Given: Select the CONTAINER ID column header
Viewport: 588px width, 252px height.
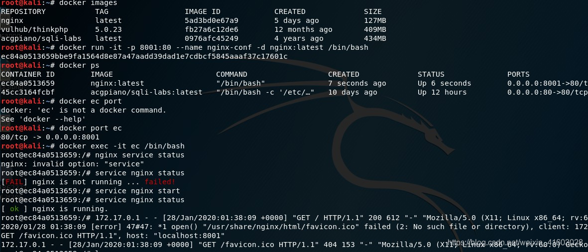Looking at the screenshot, I should click(28, 75).
